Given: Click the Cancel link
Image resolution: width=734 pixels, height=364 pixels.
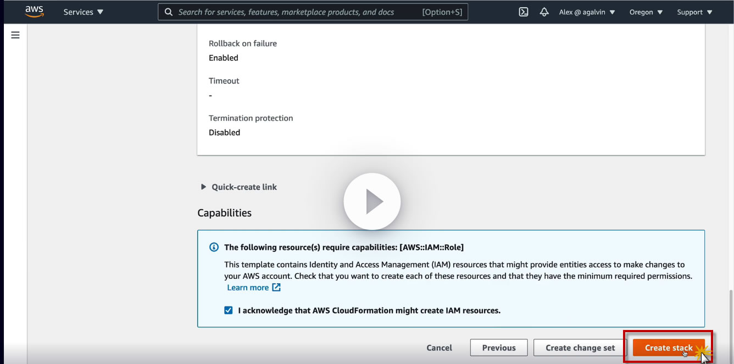Looking at the screenshot, I should point(439,348).
